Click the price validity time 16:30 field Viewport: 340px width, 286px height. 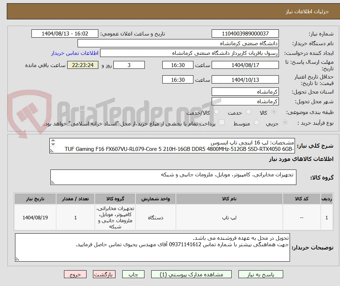[178, 80]
